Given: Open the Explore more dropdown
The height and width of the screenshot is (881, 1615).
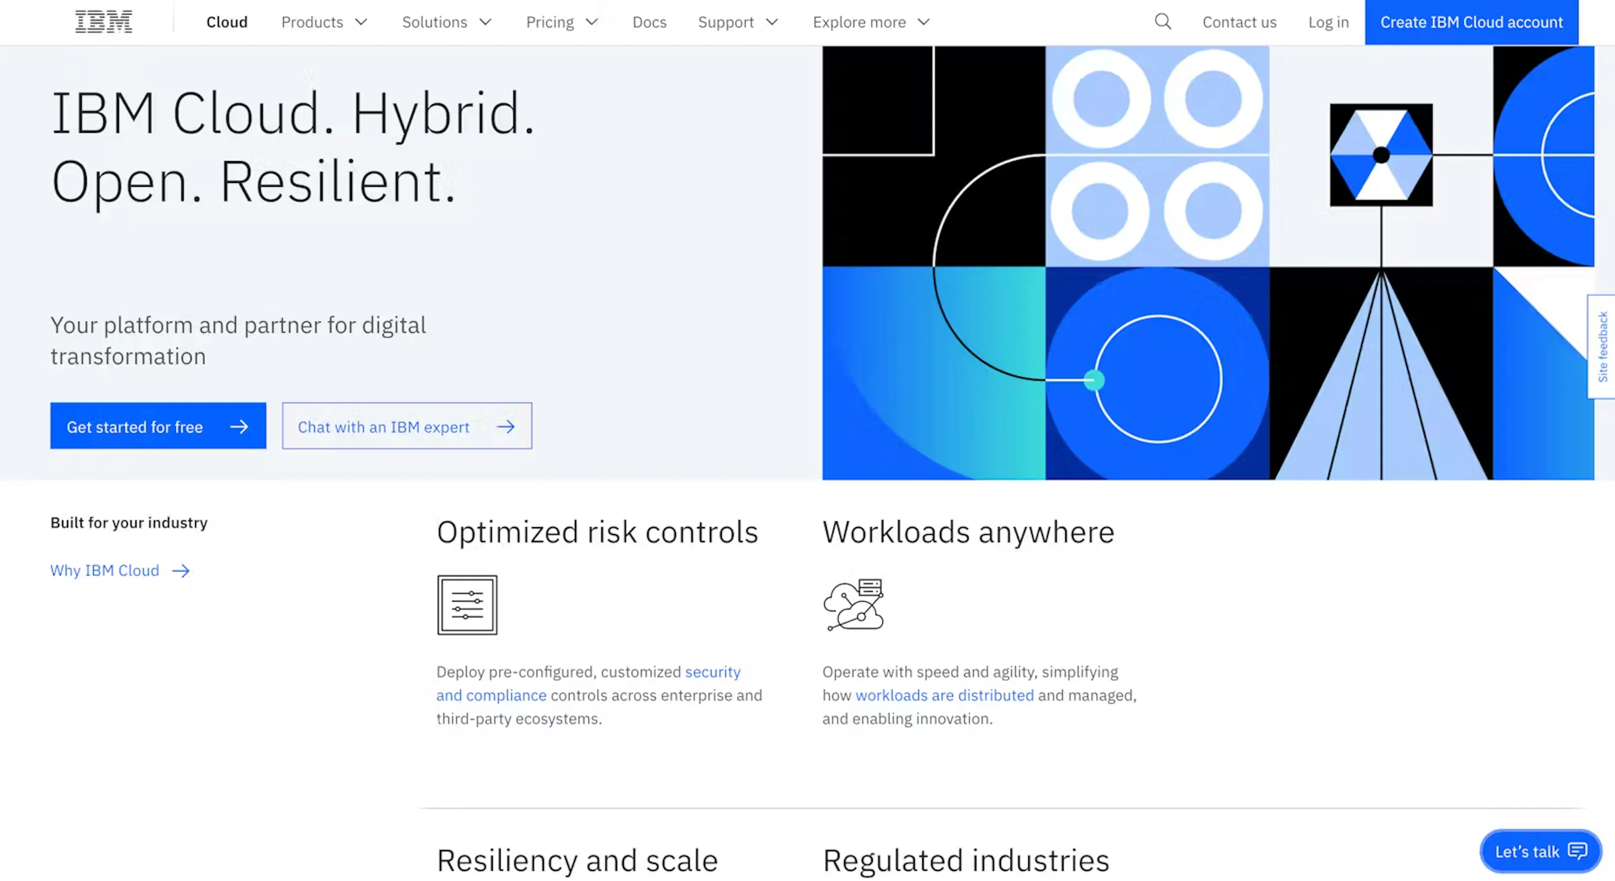Looking at the screenshot, I should pyautogui.click(x=871, y=23).
